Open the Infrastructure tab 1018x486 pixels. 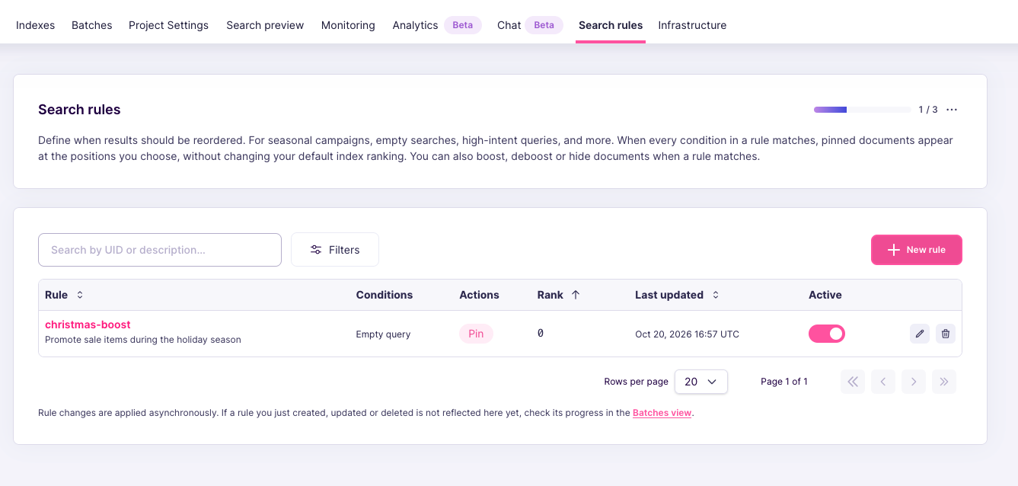(692, 25)
